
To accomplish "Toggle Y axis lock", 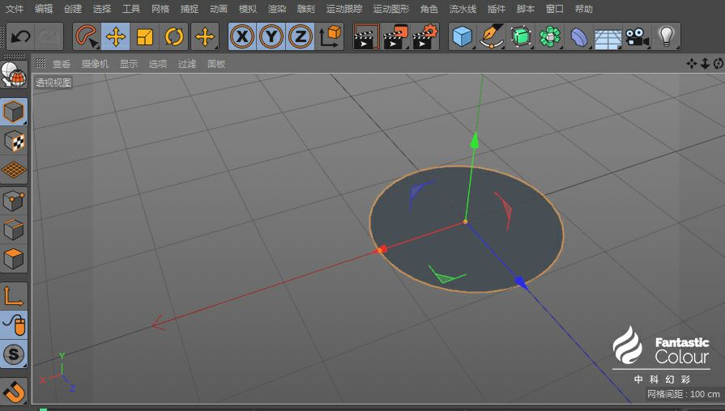I will 271,36.
